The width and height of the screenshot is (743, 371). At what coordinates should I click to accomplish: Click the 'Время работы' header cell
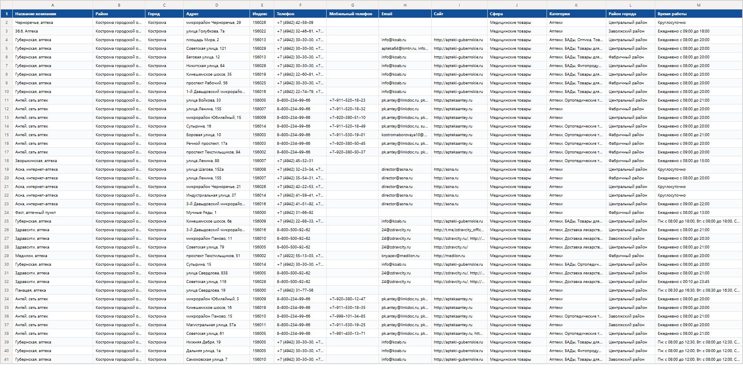(x=699, y=14)
